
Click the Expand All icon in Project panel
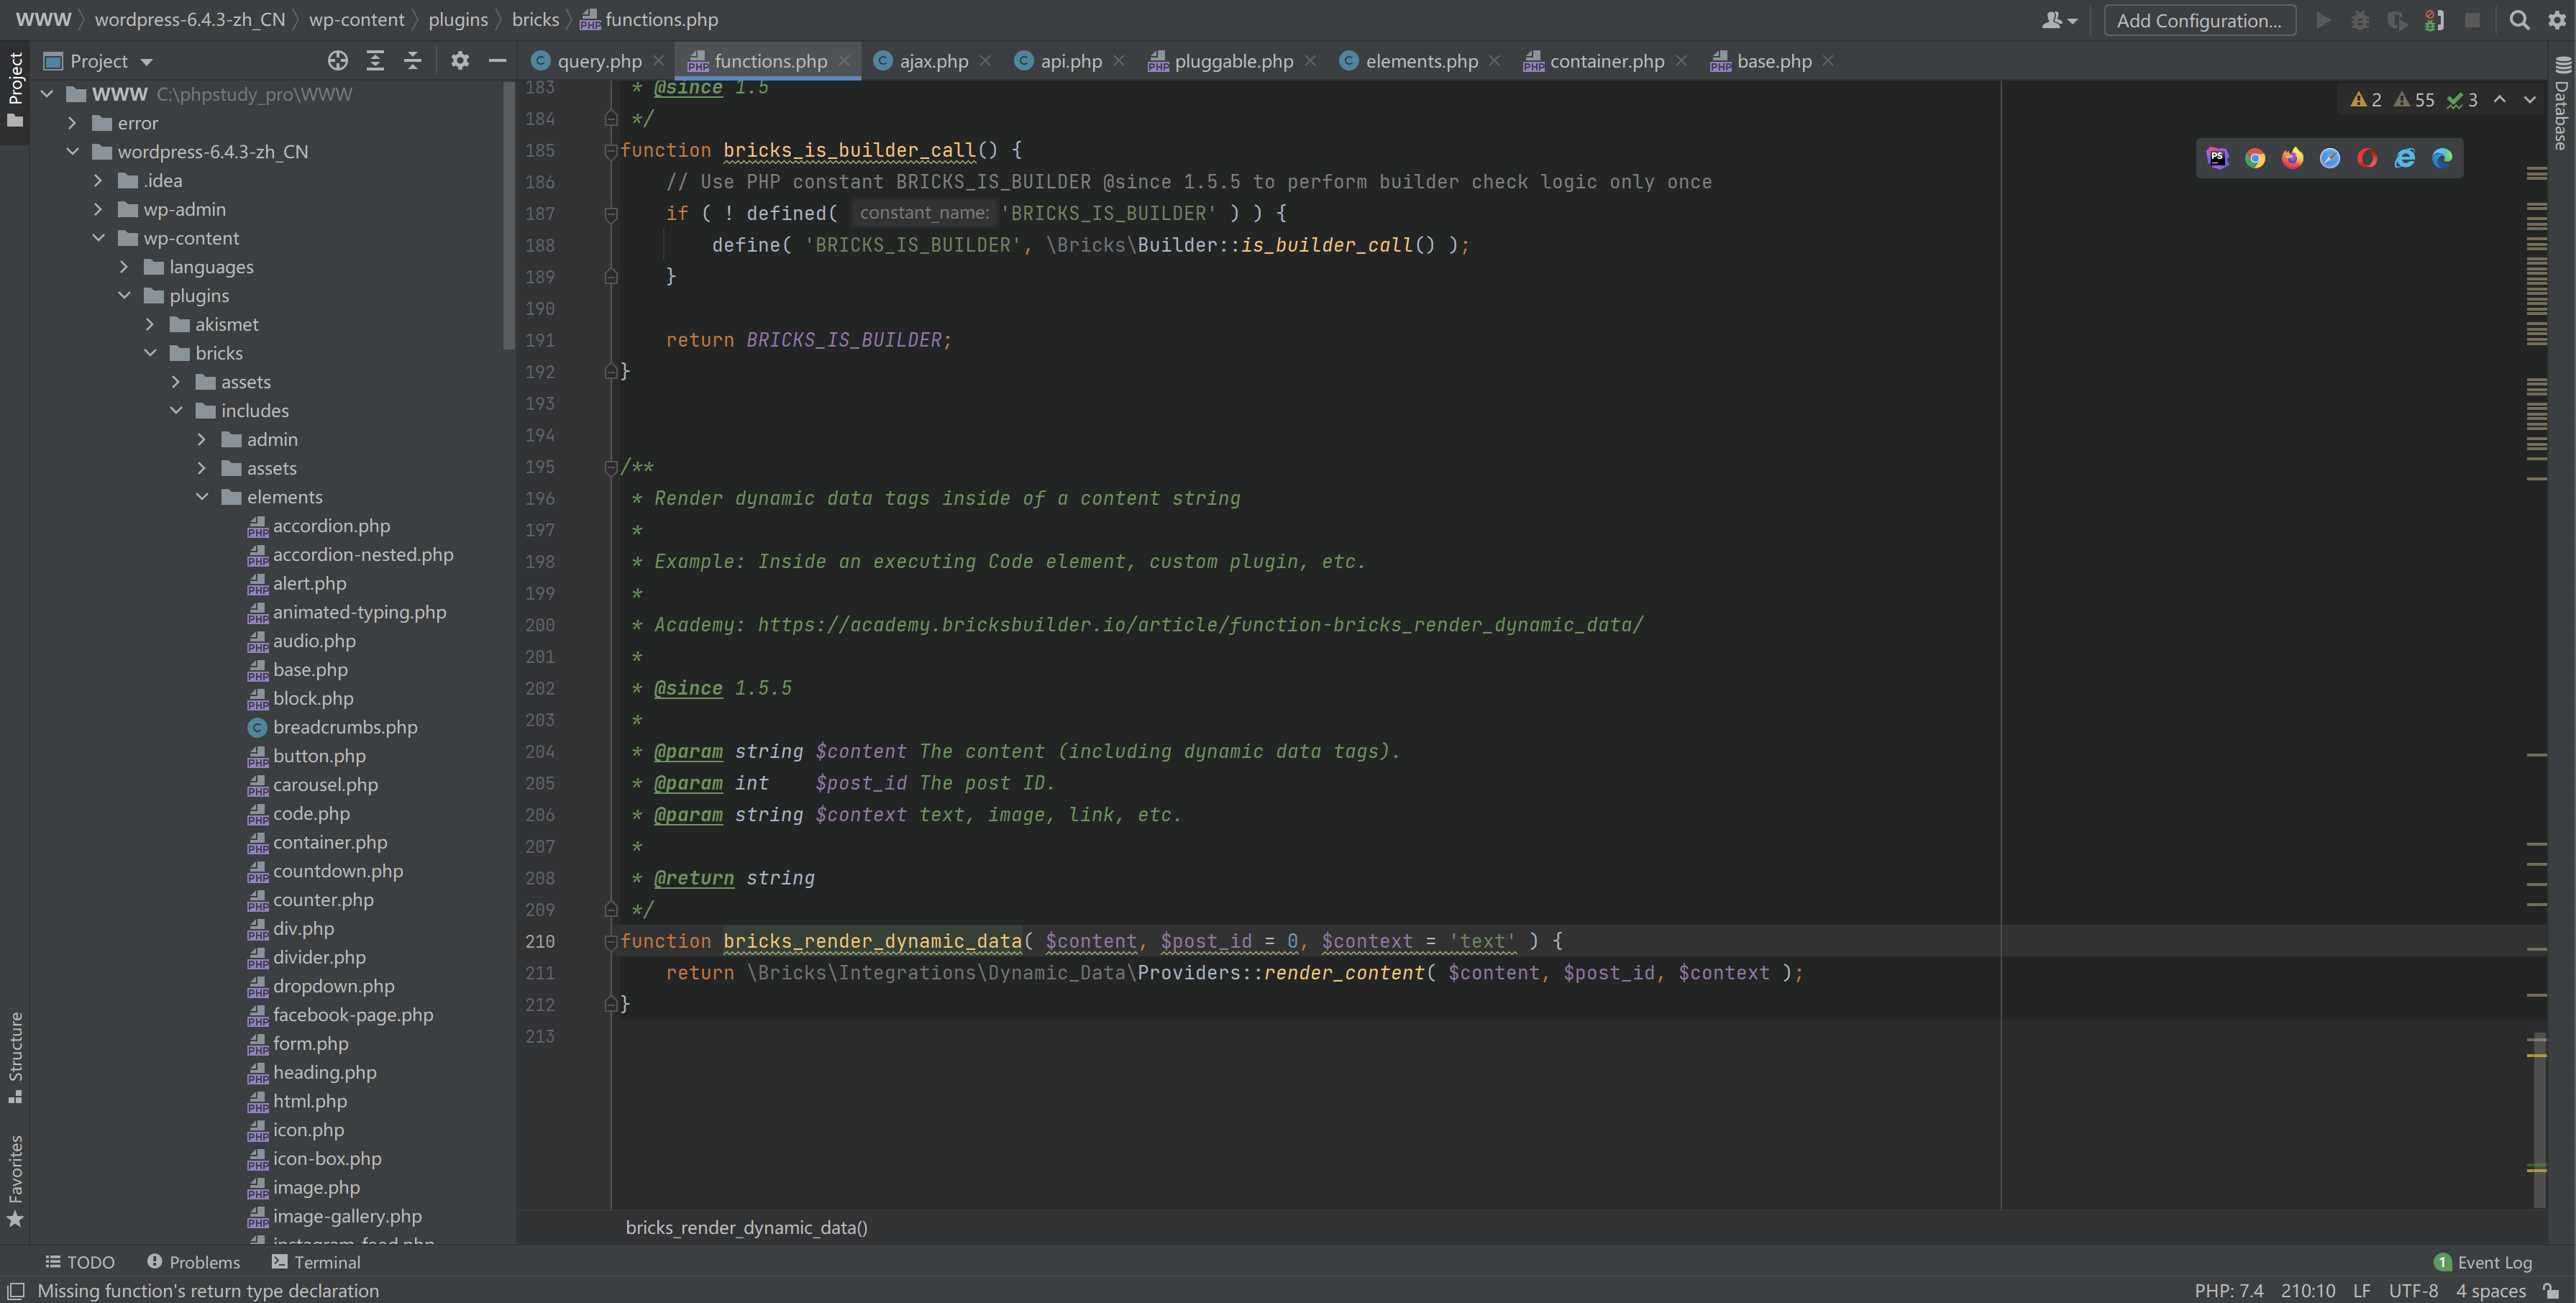tap(375, 61)
